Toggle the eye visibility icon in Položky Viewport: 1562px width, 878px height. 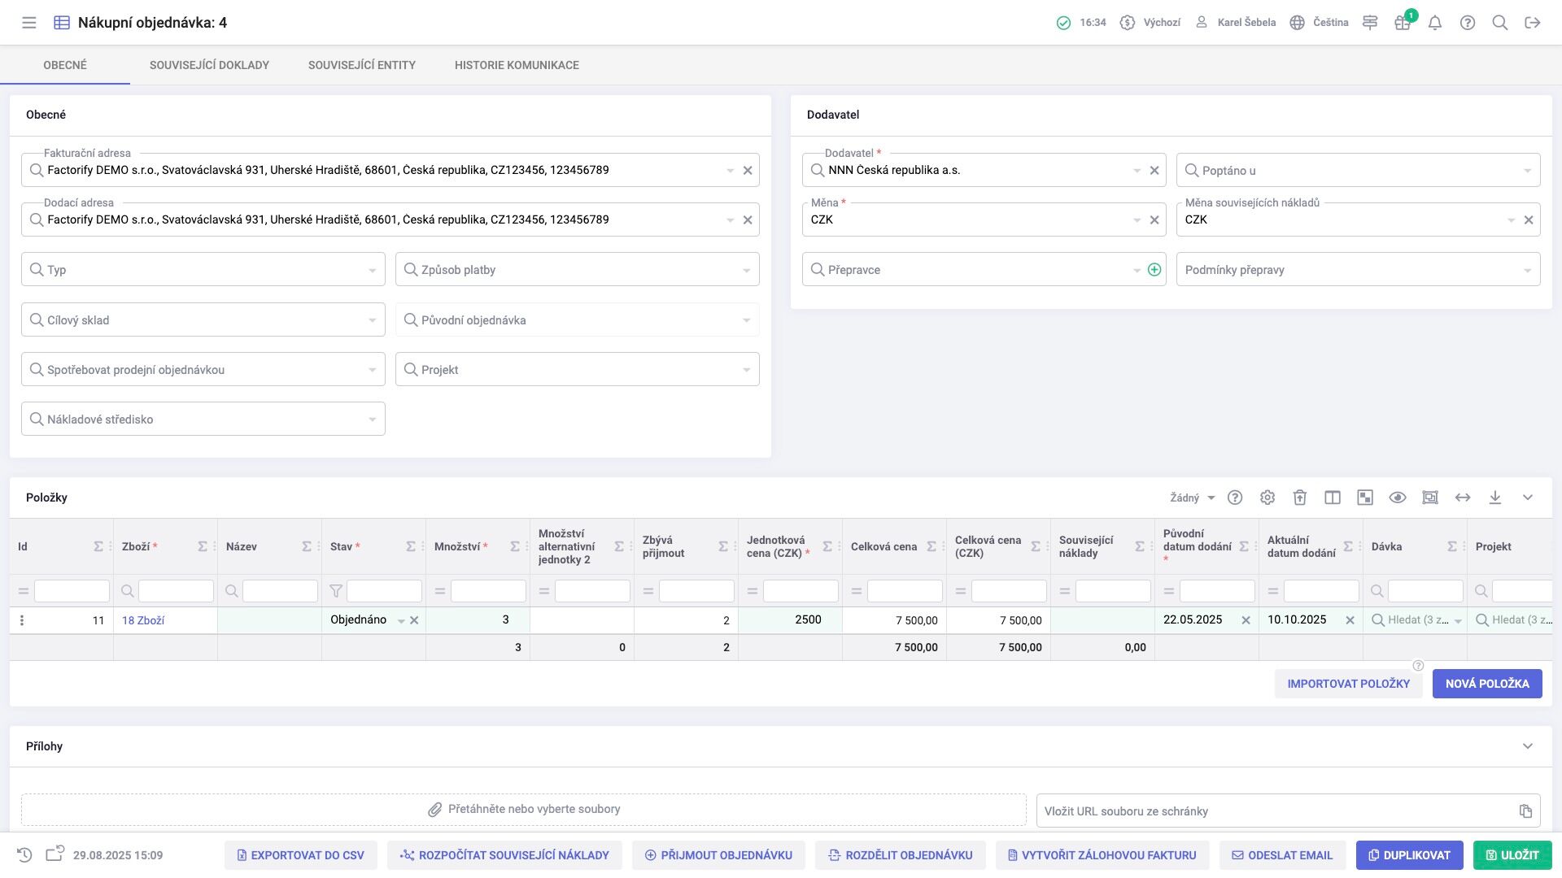coord(1398,498)
